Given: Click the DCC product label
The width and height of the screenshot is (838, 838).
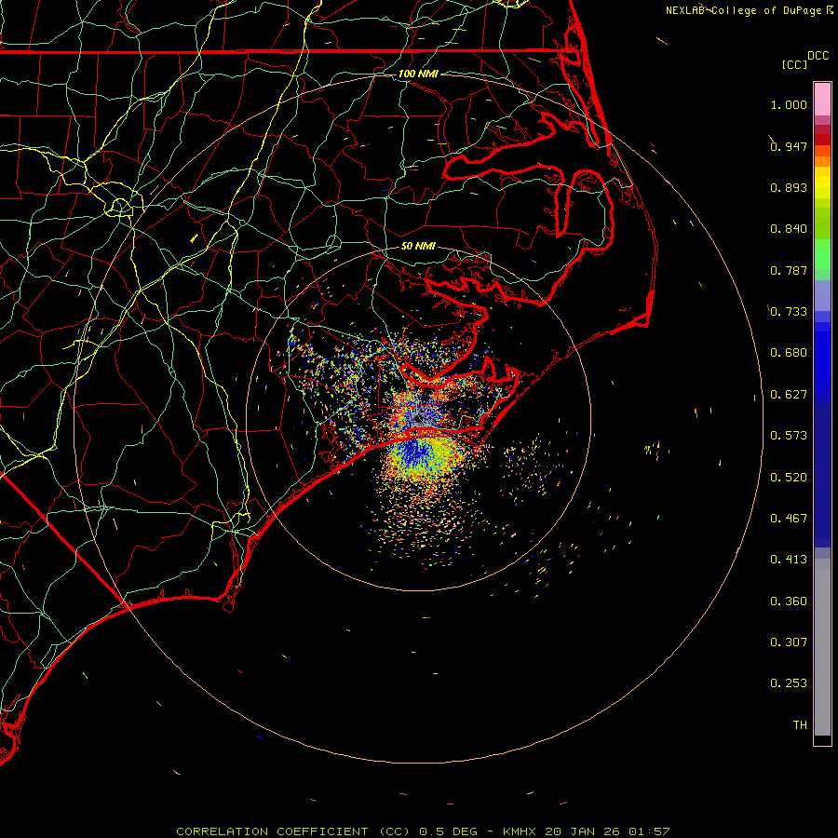Looking at the screenshot, I should click(818, 56).
